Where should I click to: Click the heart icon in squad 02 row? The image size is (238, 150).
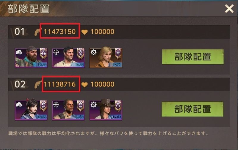(84, 85)
